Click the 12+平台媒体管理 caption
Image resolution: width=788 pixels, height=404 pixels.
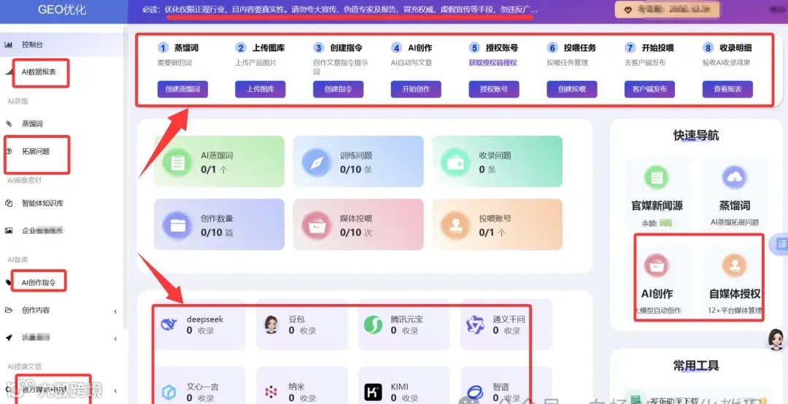click(734, 310)
